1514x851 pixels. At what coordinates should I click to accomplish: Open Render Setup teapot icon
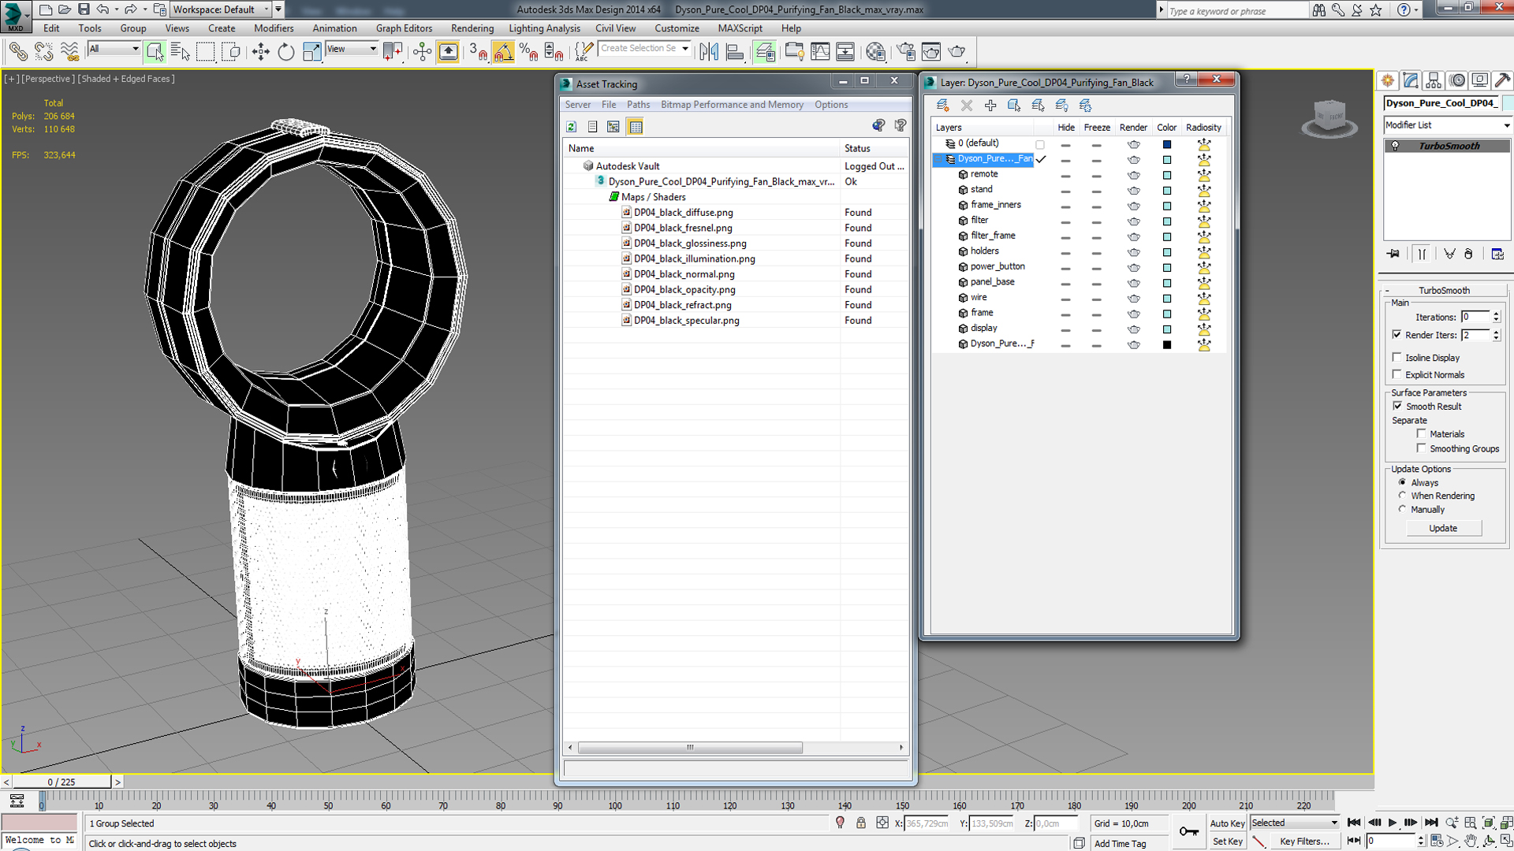(906, 52)
